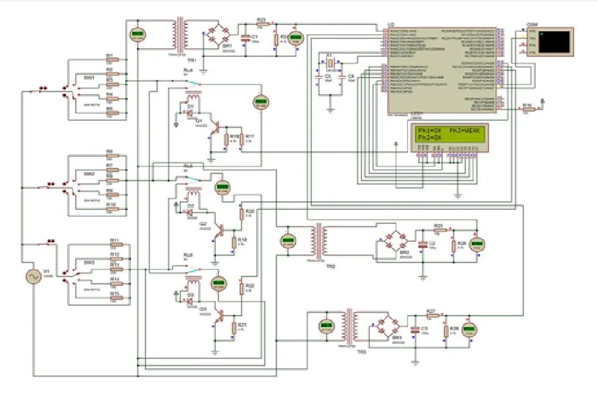This screenshot has height=398, width=598.
Task: Select diode D1 next to Q1
Action: coord(190,113)
